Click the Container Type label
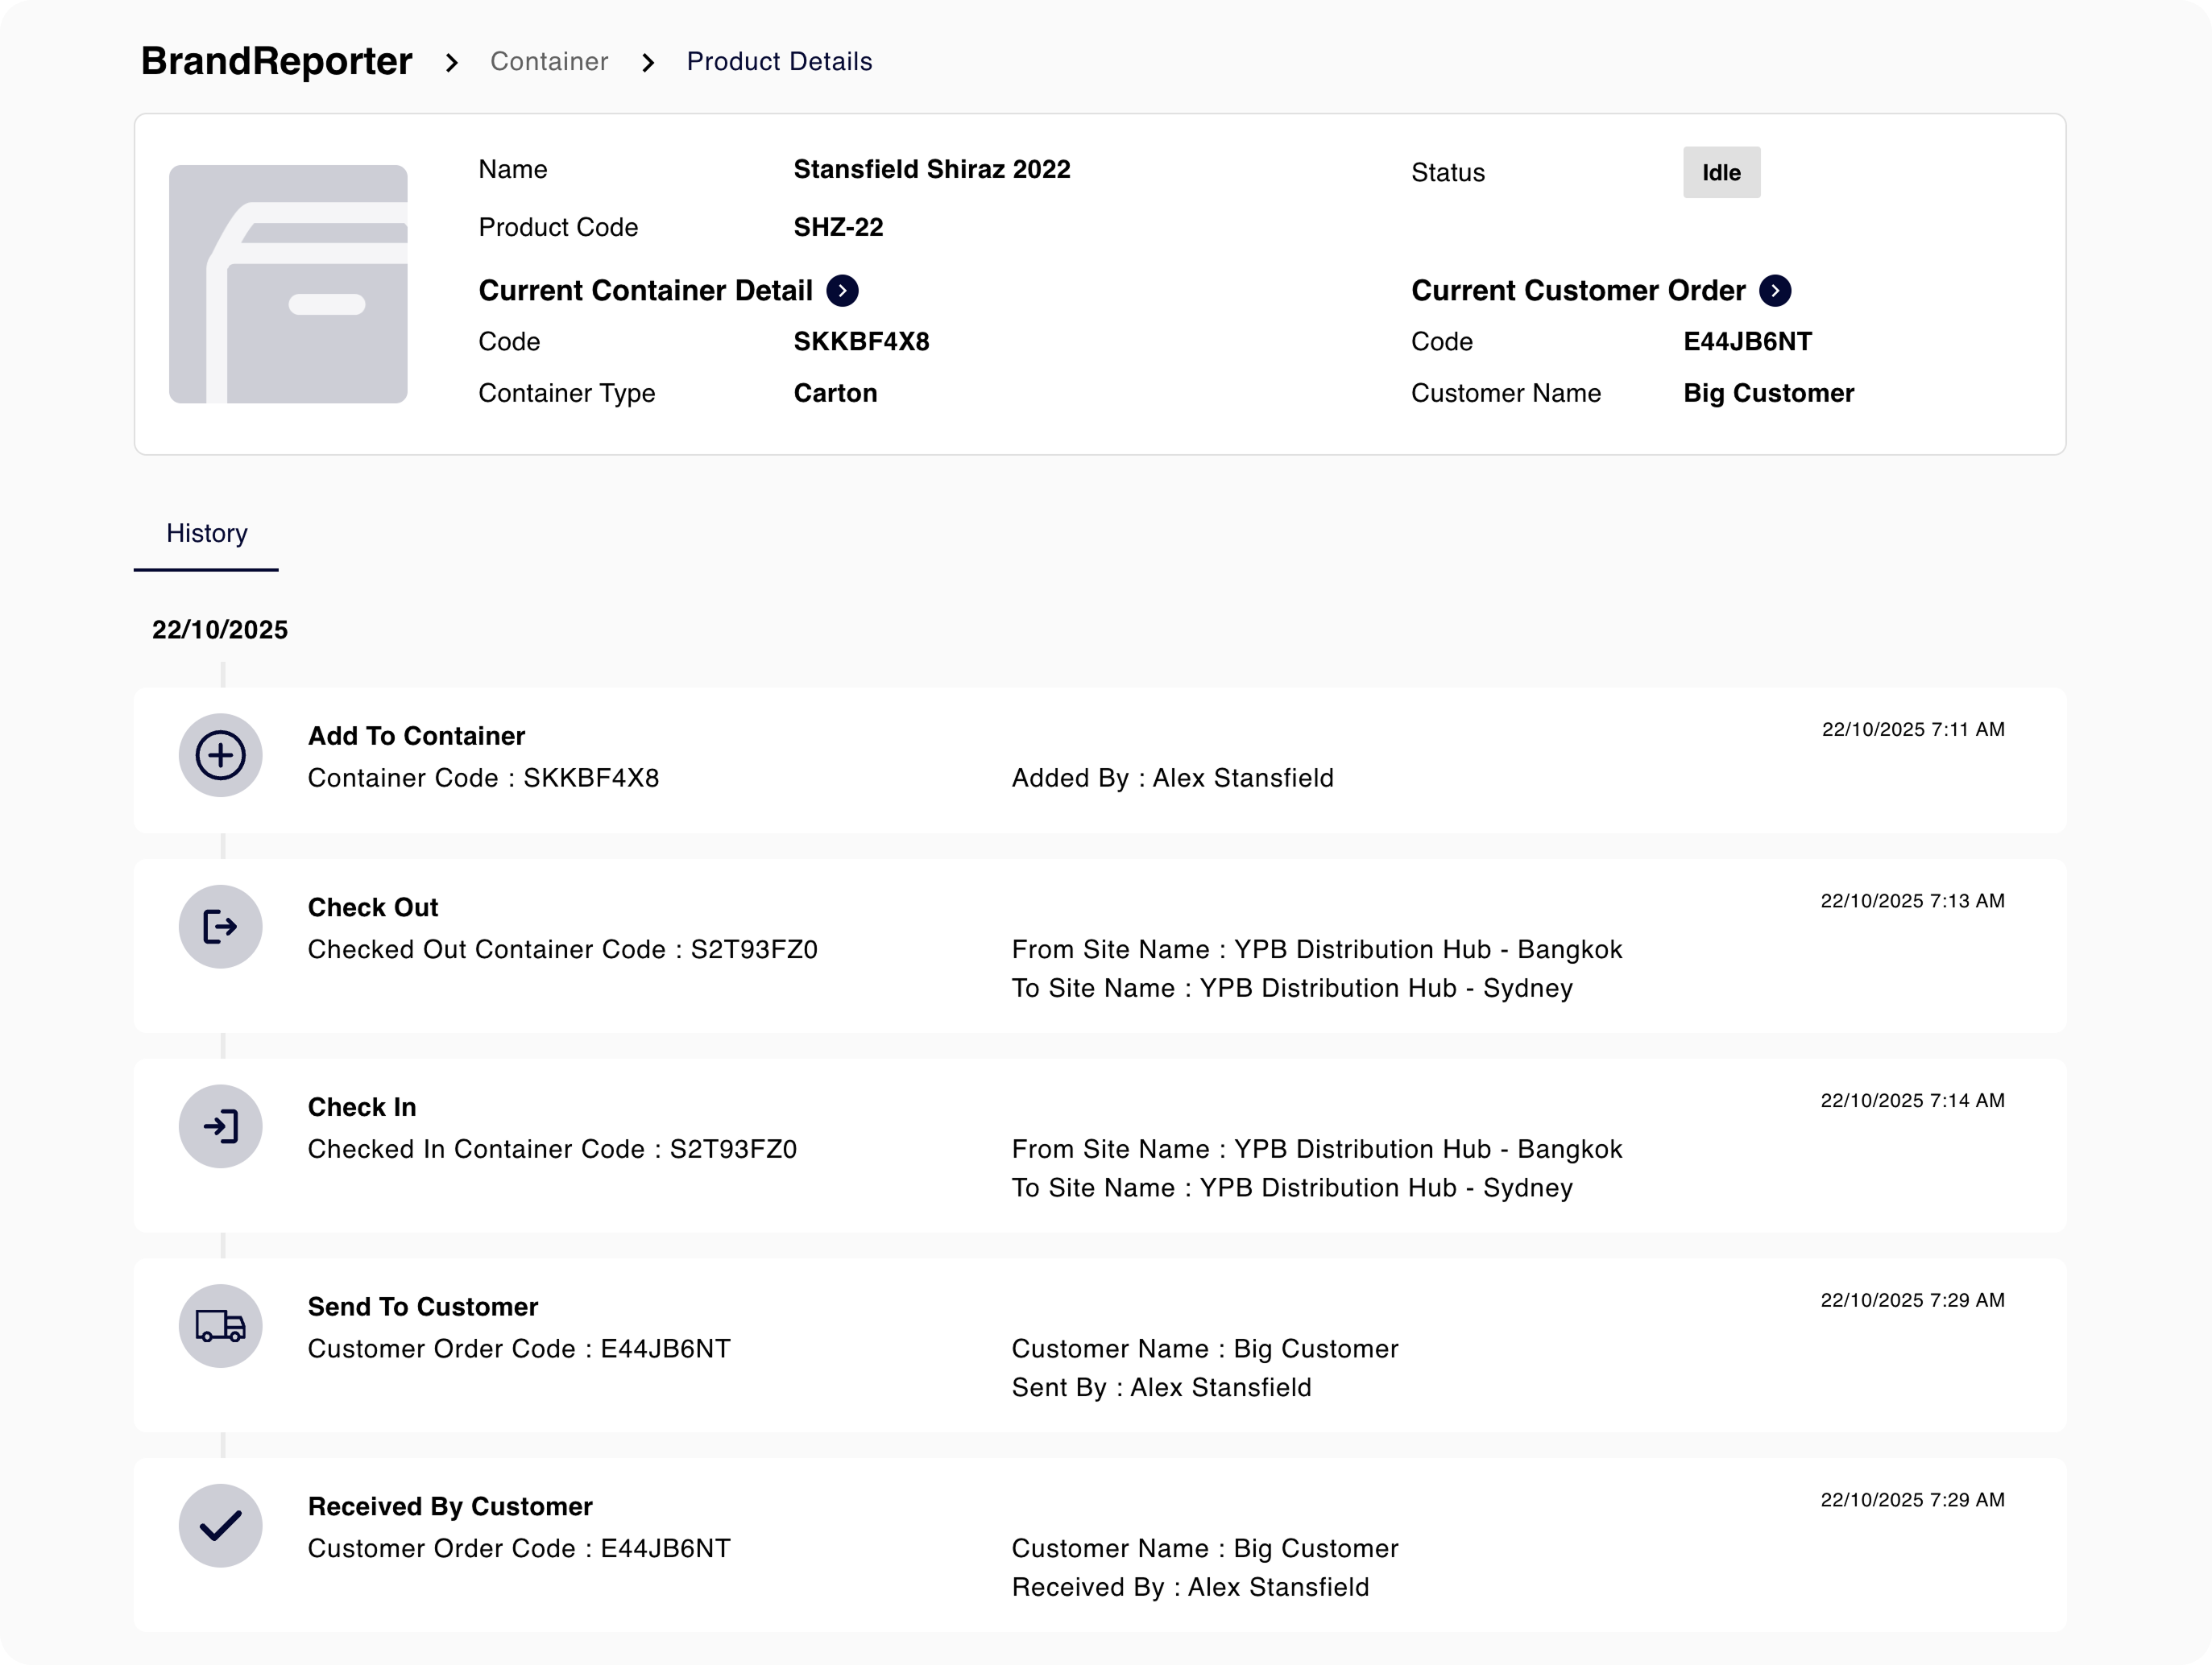Viewport: 2212px width, 1665px height. (x=566, y=394)
